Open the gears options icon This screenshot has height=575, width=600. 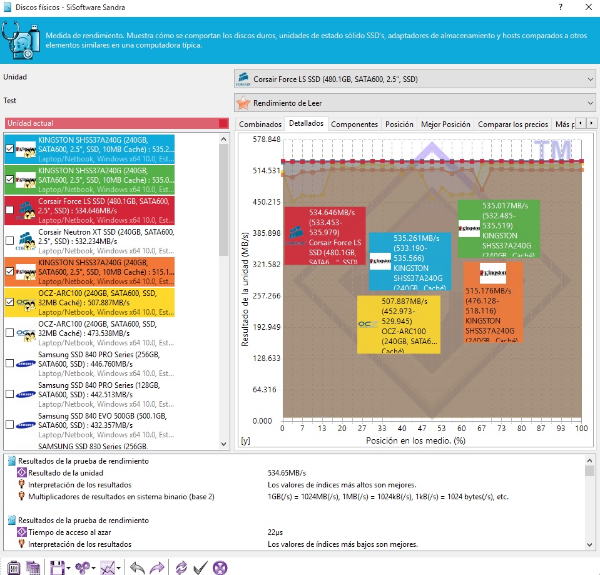[x=81, y=567]
